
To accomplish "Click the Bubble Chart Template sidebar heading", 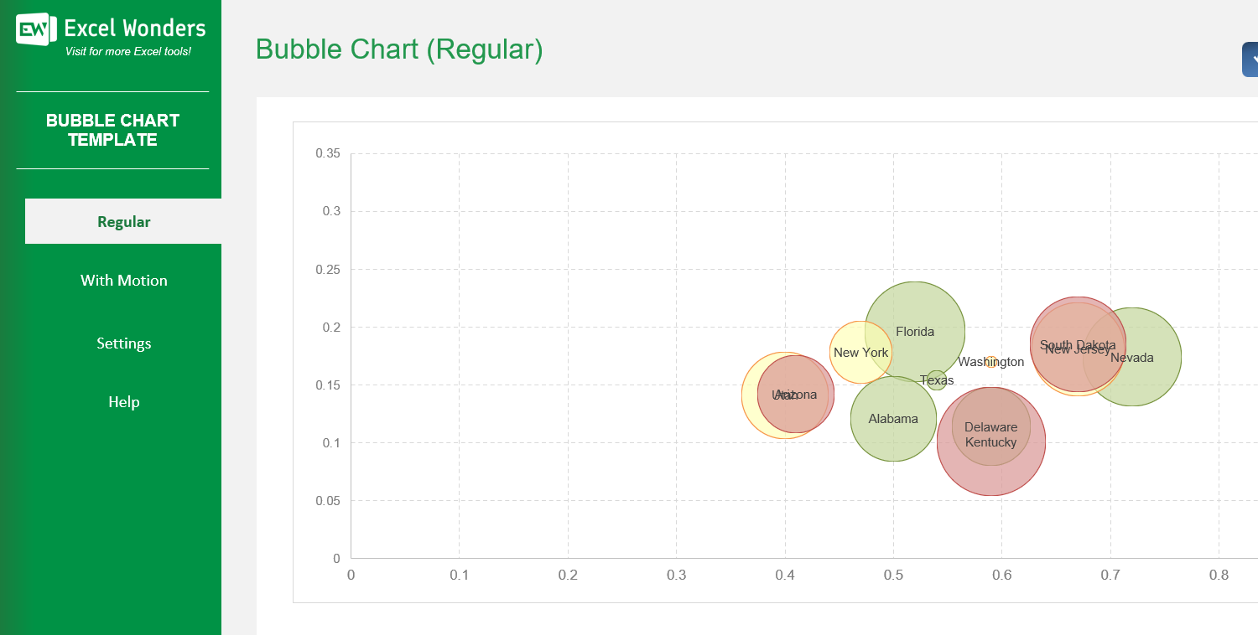I will (112, 130).
